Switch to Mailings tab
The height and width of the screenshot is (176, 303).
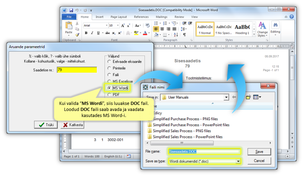(x=162, y=17)
